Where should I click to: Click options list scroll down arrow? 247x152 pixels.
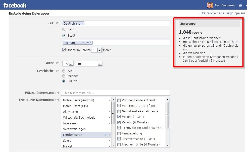(x=168, y=145)
